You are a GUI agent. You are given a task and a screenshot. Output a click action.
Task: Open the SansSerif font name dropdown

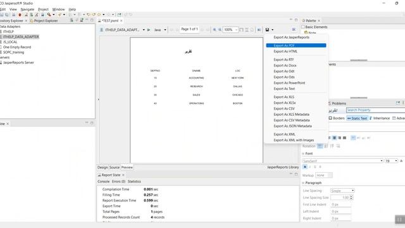382,161
